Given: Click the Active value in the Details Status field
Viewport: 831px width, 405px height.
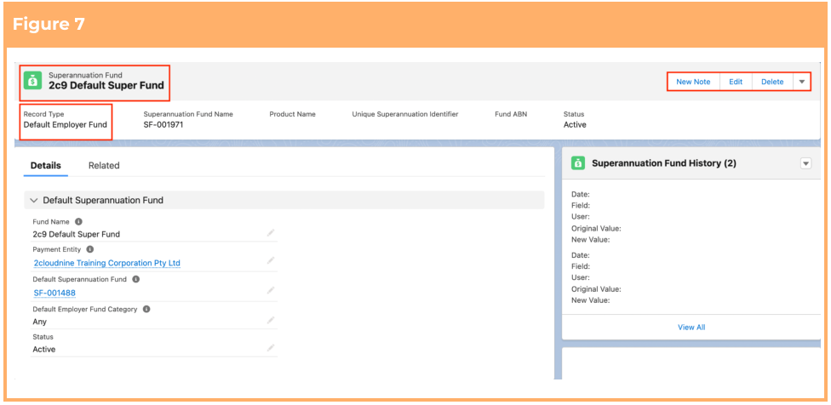Looking at the screenshot, I should point(44,350).
